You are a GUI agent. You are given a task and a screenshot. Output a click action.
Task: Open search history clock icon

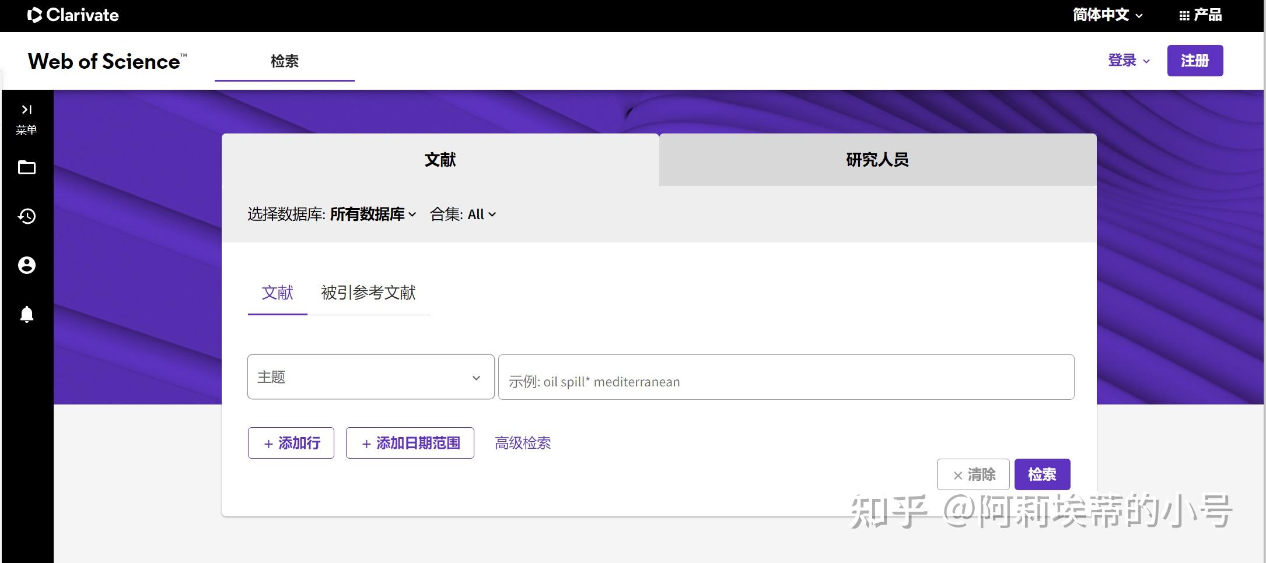[x=27, y=216]
